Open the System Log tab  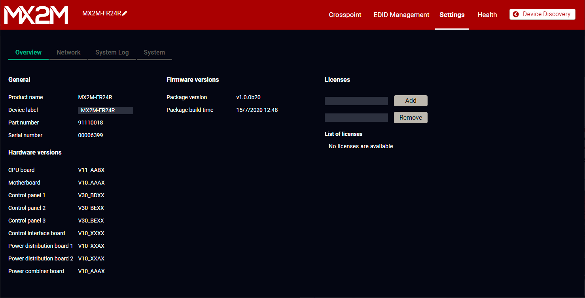pyautogui.click(x=112, y=52)
